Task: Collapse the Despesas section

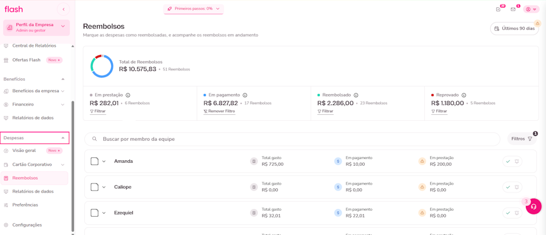Action: point(62,138)
